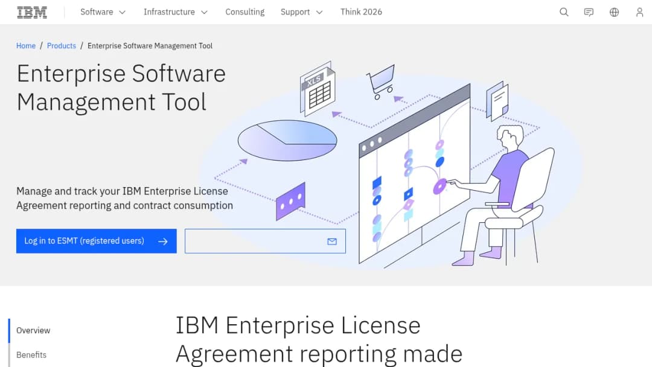Open the Consulting menu item
The width and height of the screenshot is (652, 367).
coord(245,12)
